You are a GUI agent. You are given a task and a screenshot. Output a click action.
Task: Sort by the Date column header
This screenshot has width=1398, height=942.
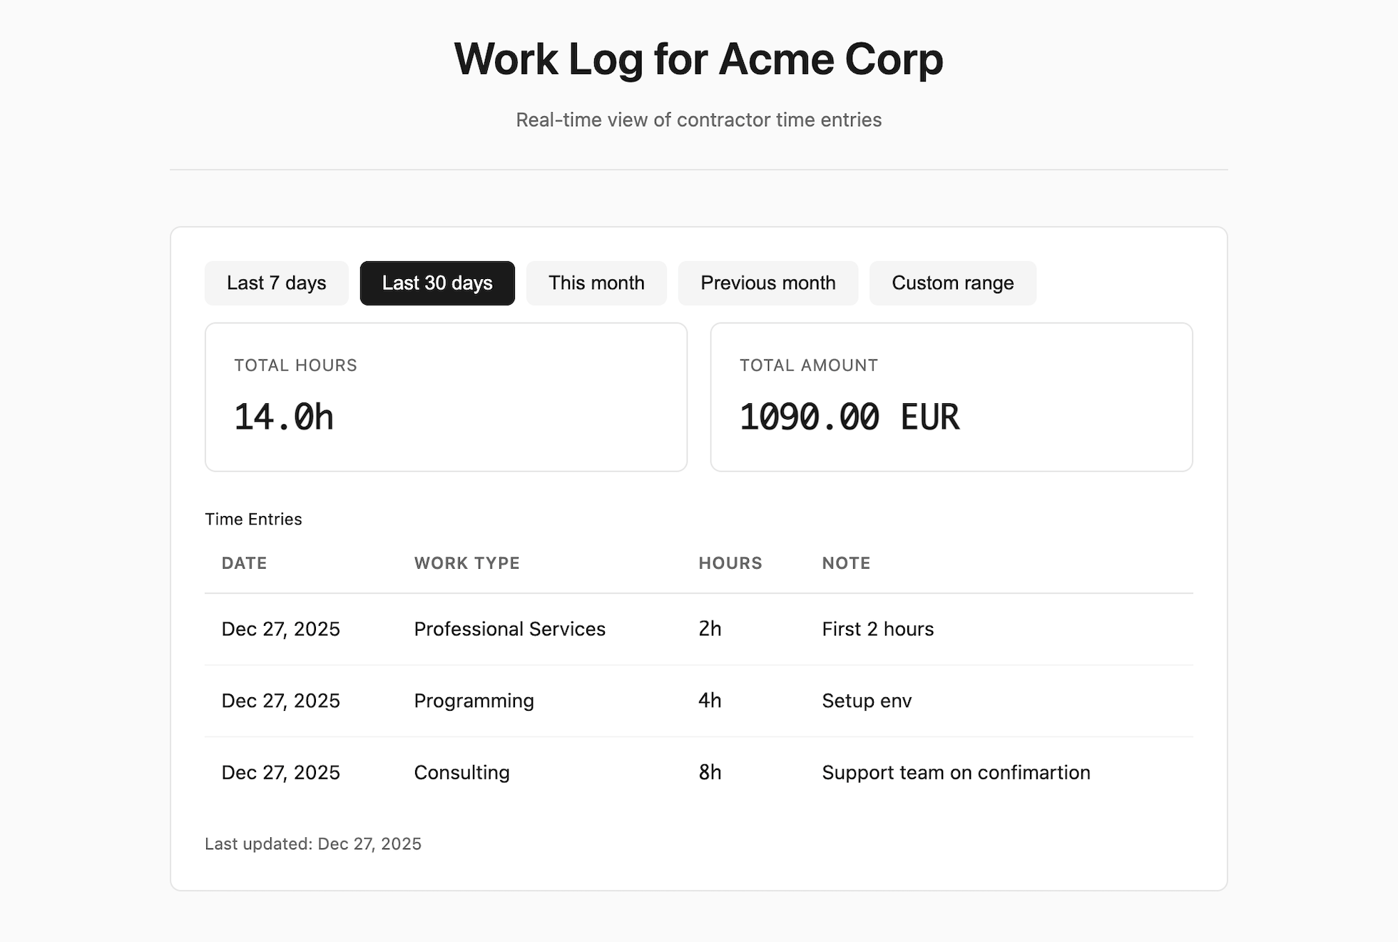[x=244, y=563]
